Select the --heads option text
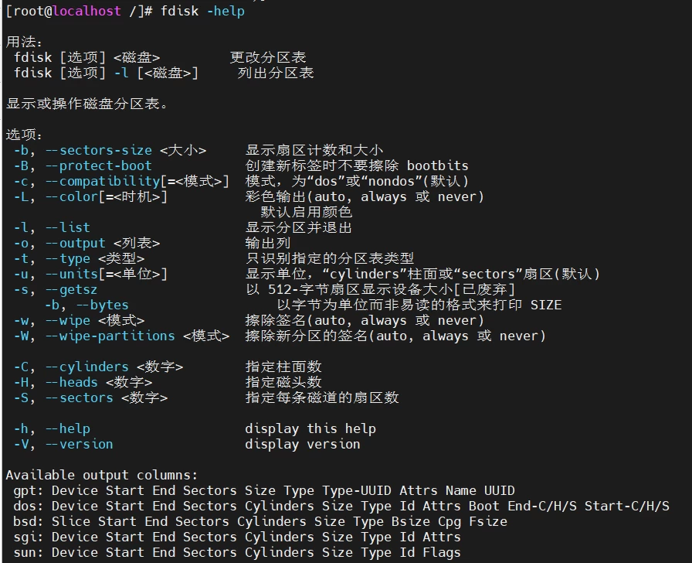This screenshot has width=692, height=563. click(72, 382)
